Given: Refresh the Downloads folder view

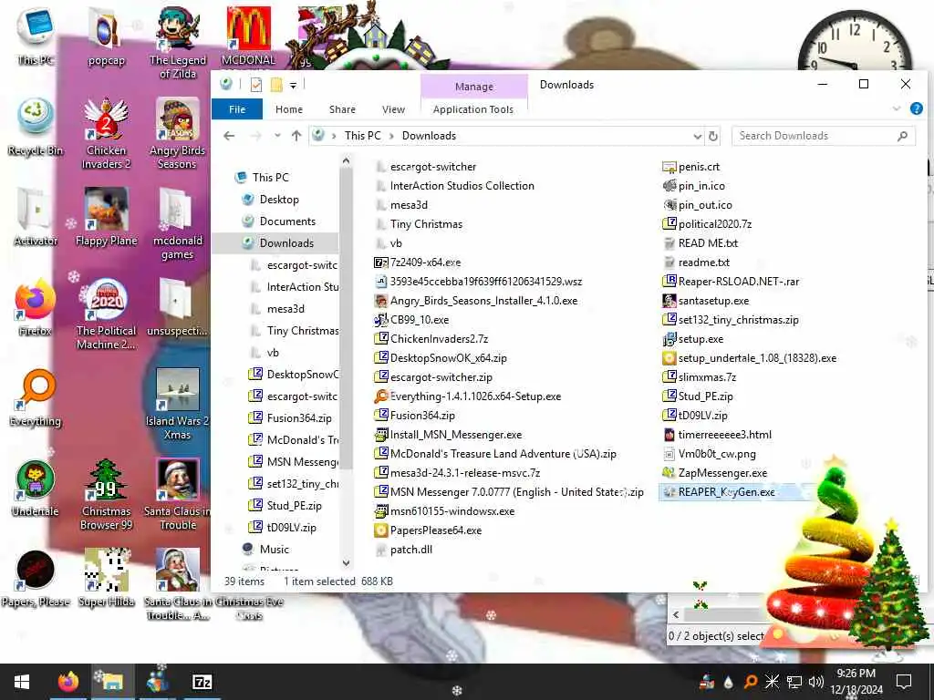Looking at the screenshot, I should click(713, 137).
